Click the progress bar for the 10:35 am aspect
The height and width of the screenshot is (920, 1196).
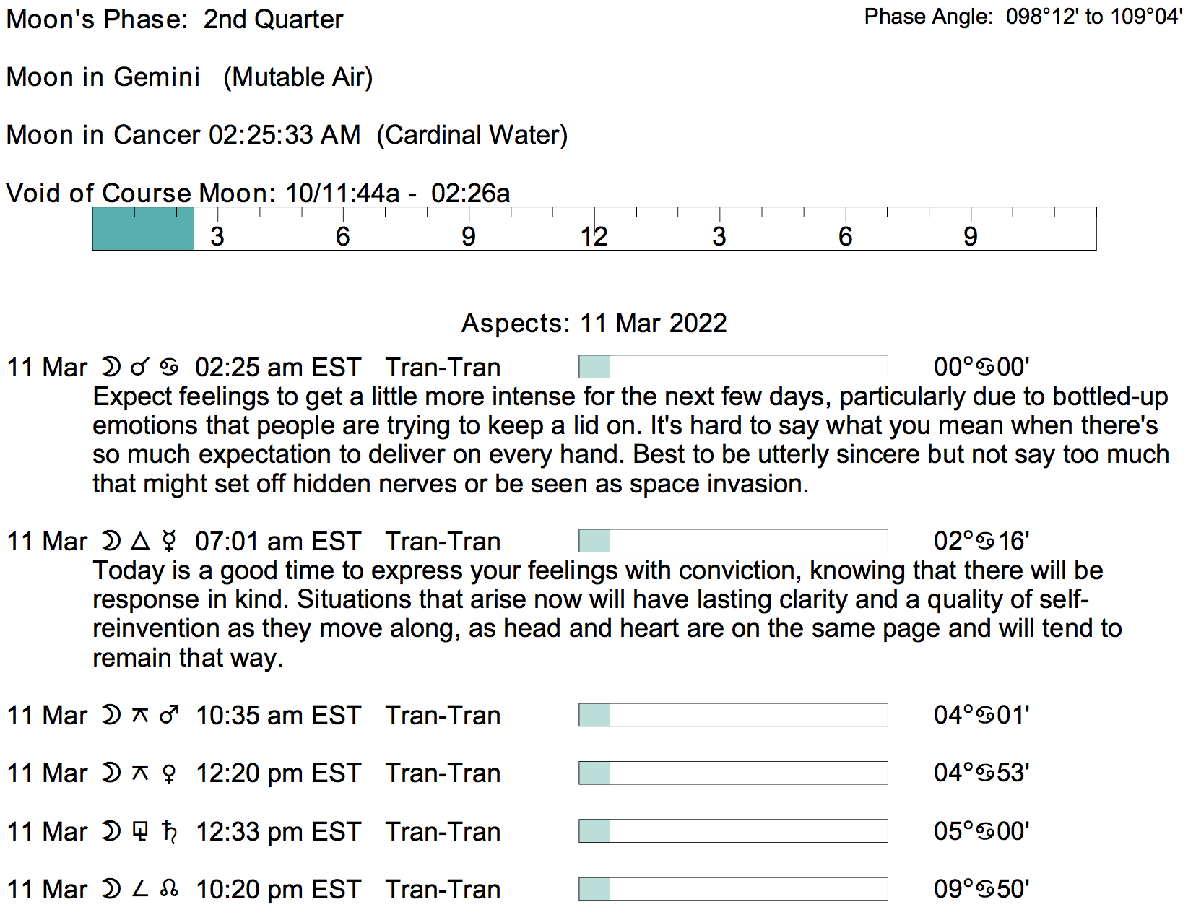(x=733, y=715)
